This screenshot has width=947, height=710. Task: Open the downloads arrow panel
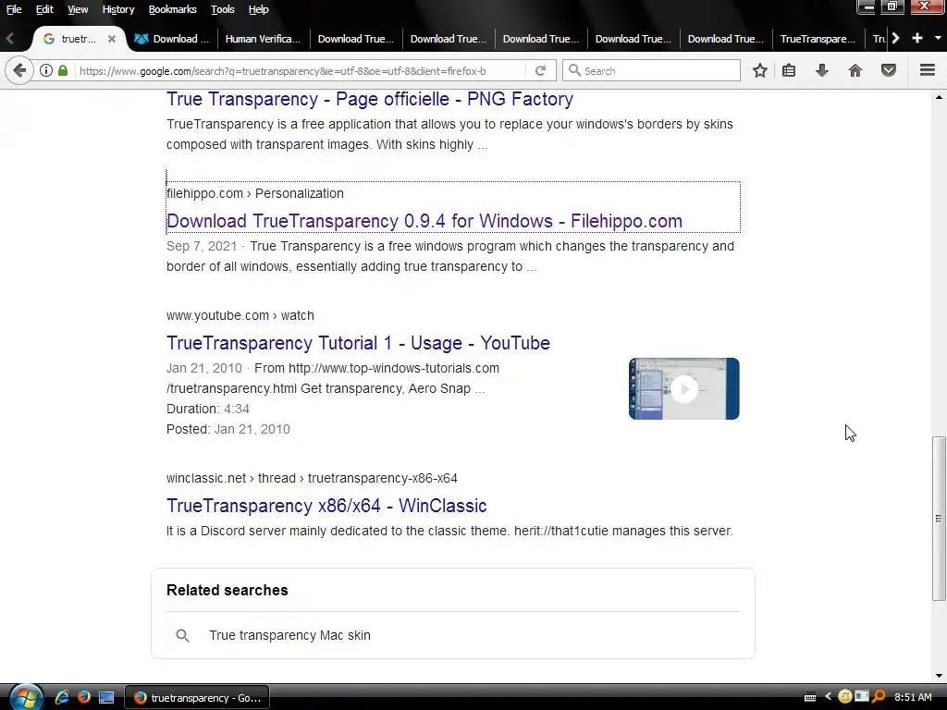822,70
